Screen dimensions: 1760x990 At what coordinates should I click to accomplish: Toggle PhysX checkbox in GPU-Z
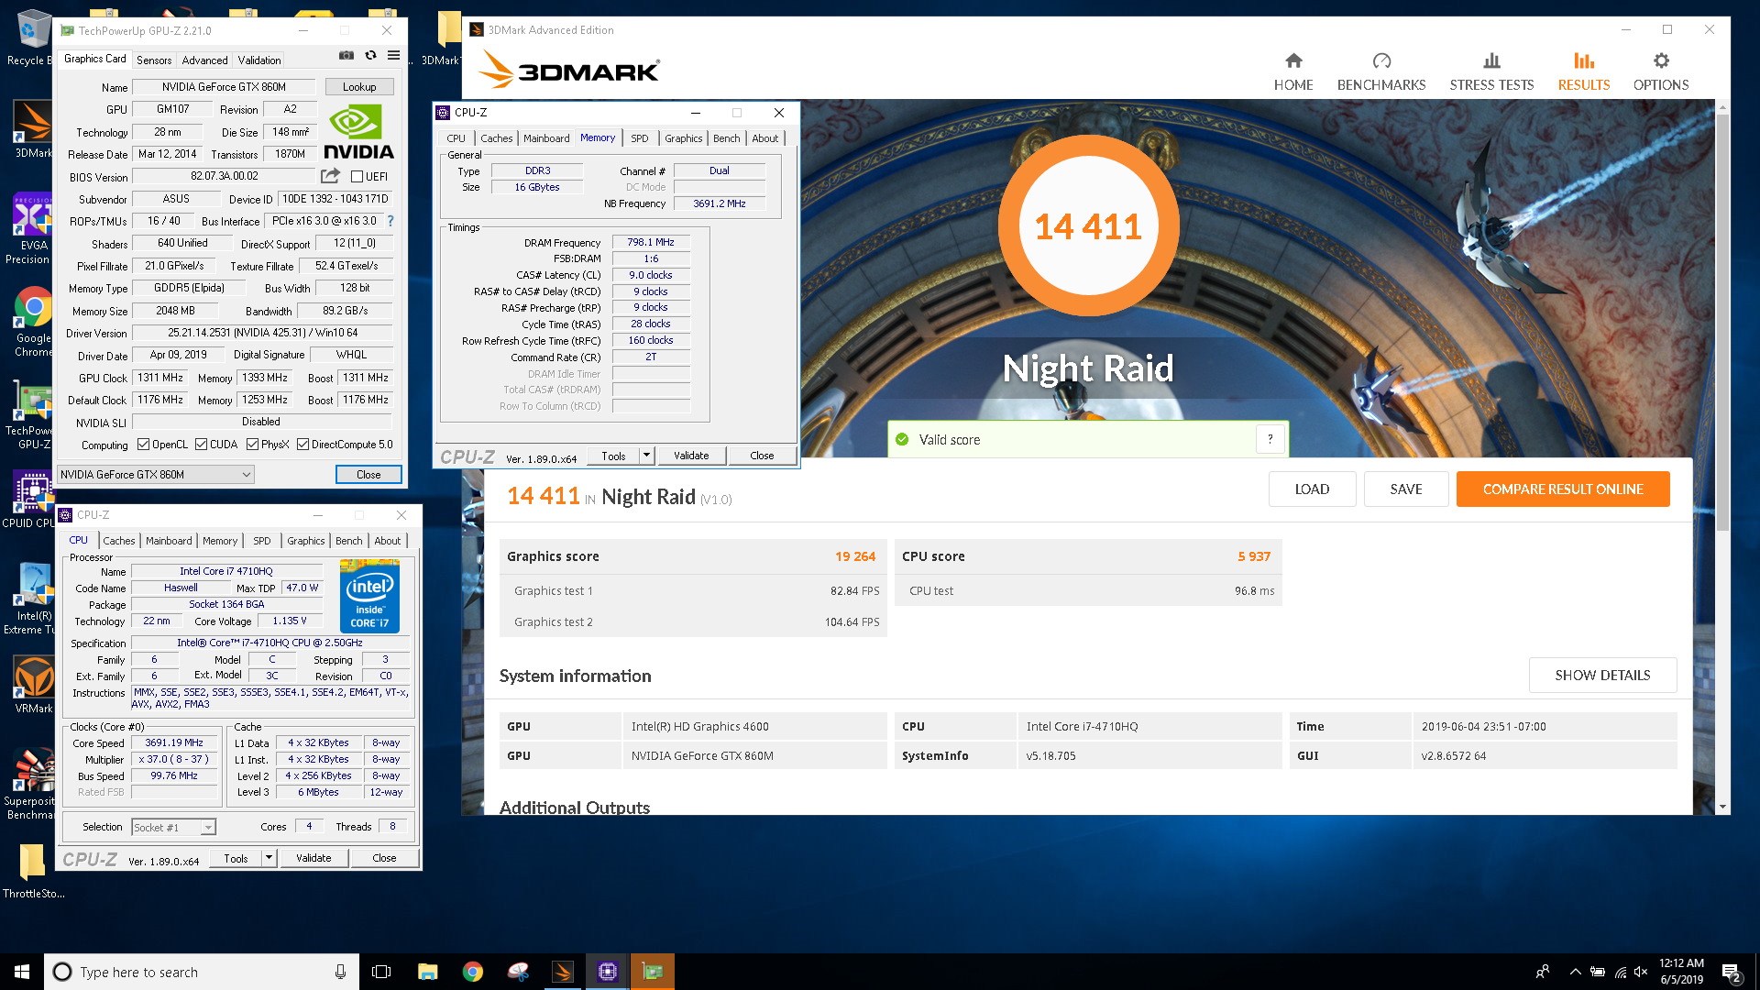[252, 445]
